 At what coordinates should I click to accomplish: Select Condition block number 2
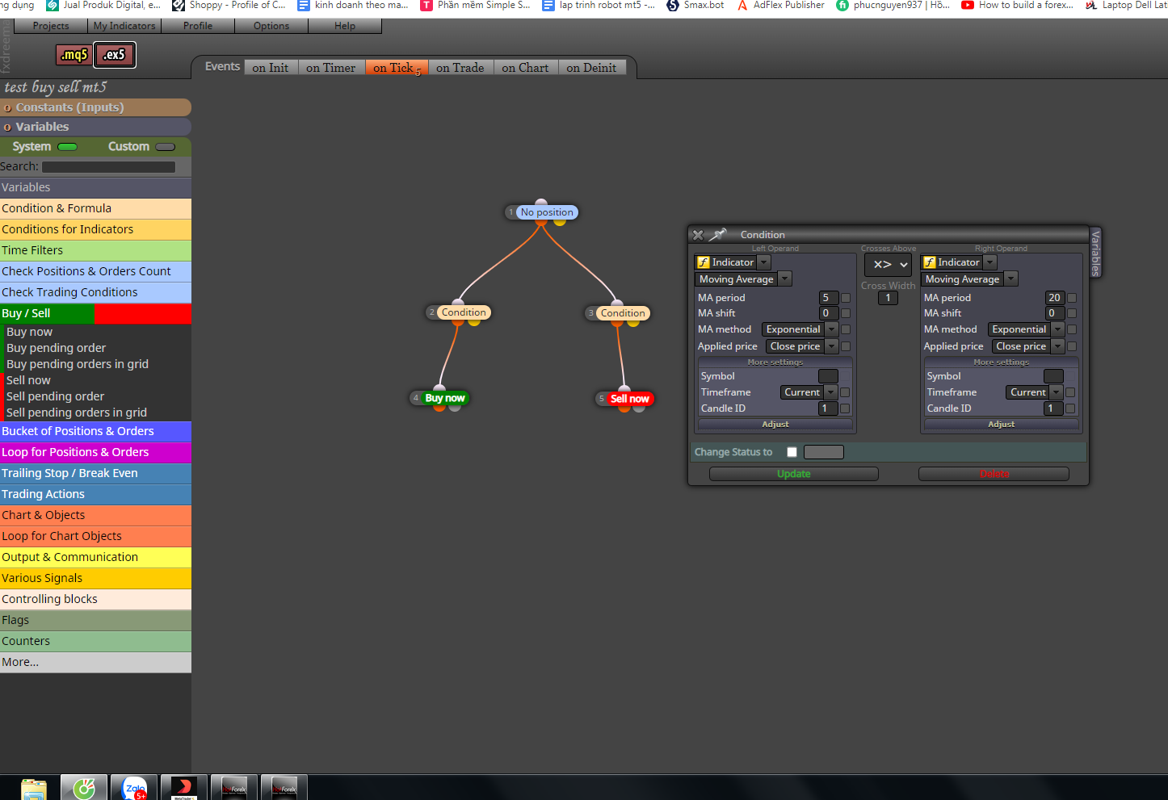pos(464,312)
